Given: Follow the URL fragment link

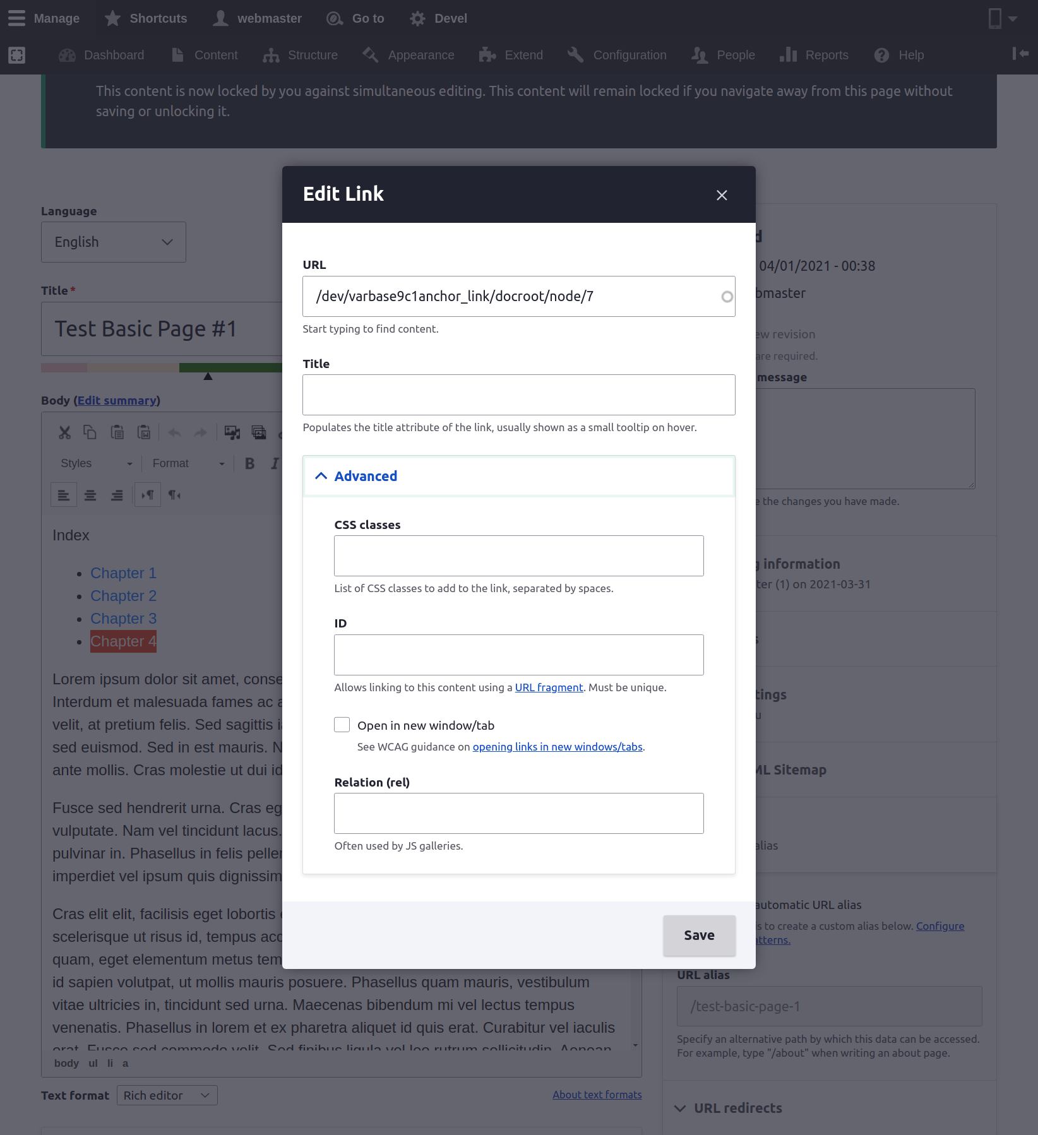Looking at the screenshot, I should [549, 687].
